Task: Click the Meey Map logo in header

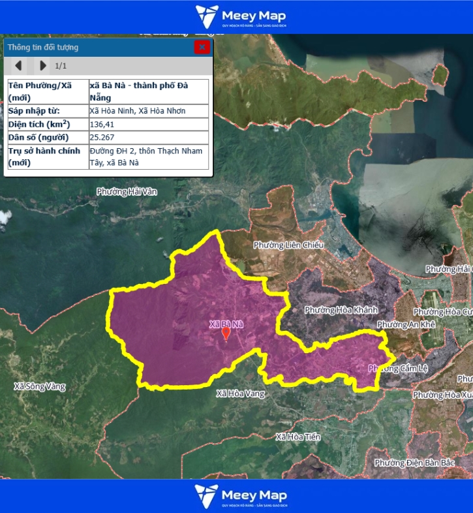Action: 241,17
